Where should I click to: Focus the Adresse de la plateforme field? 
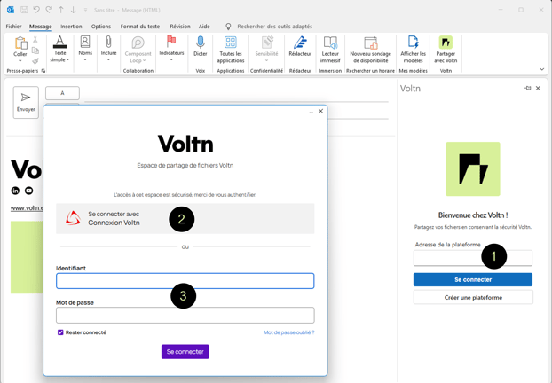tap(473, 258)
